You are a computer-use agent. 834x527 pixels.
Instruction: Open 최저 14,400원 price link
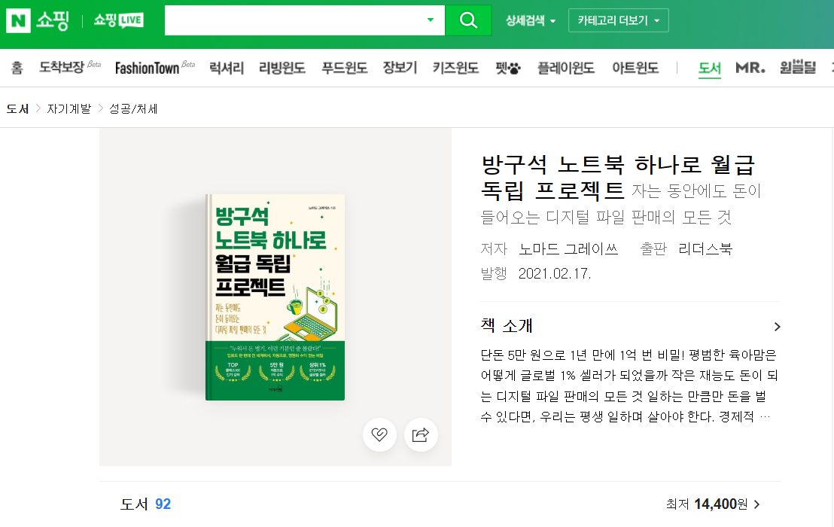point(713,504)
